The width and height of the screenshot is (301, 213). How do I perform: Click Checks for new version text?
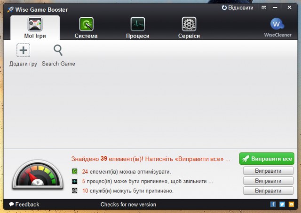pos(128,205)
